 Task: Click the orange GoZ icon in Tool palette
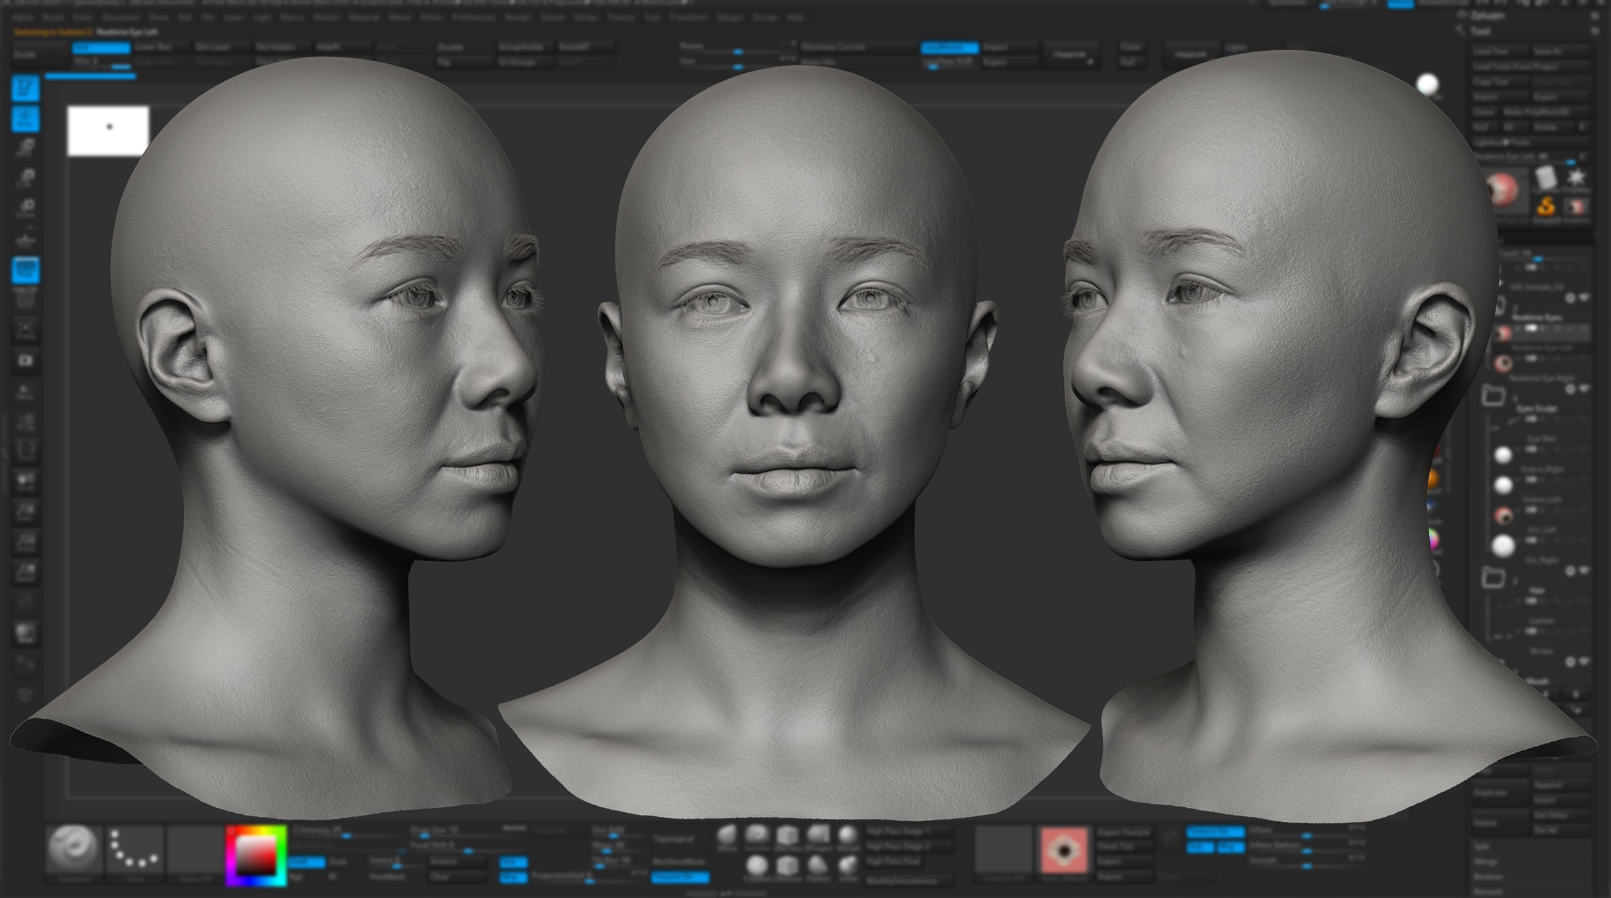[1545, 206]
